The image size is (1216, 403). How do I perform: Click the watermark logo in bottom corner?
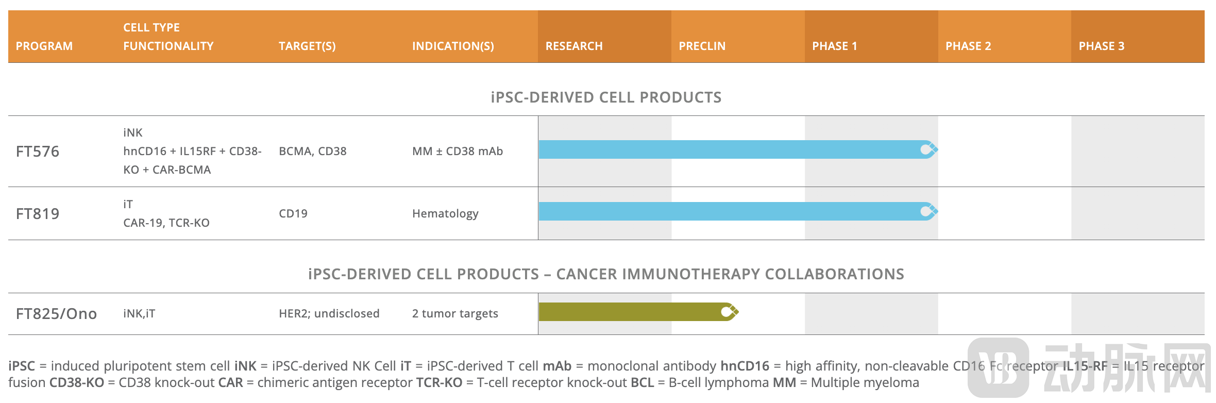click(998, 367)
